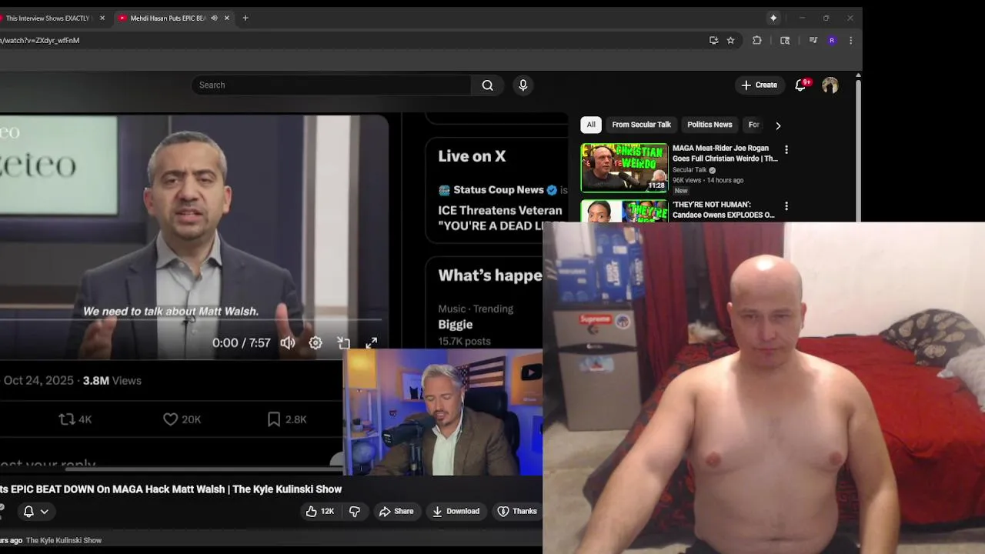Open the media controls icon in toolbar

tap(813, 41)
